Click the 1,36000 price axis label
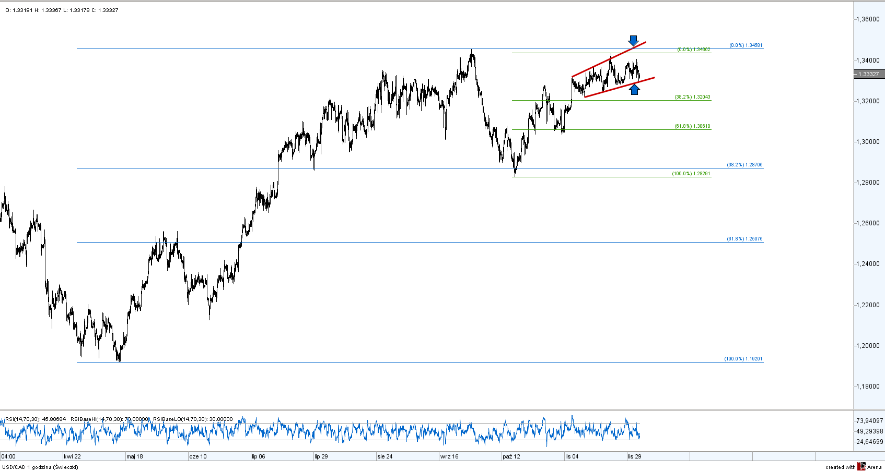Screen dimensions: 885x471 tap(868, 19)
